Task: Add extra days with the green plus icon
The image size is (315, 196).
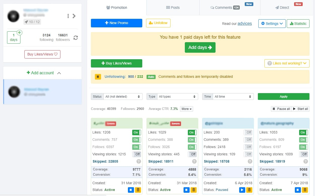Action: point(19,33)
